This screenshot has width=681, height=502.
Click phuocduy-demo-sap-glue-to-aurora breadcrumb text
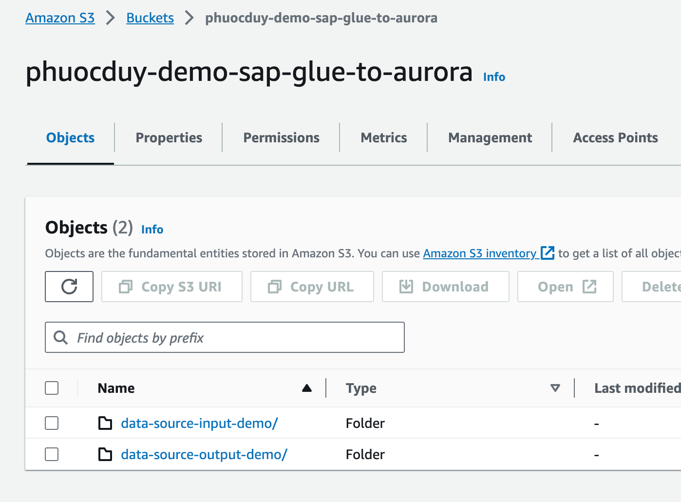click(x=321, y=18)
